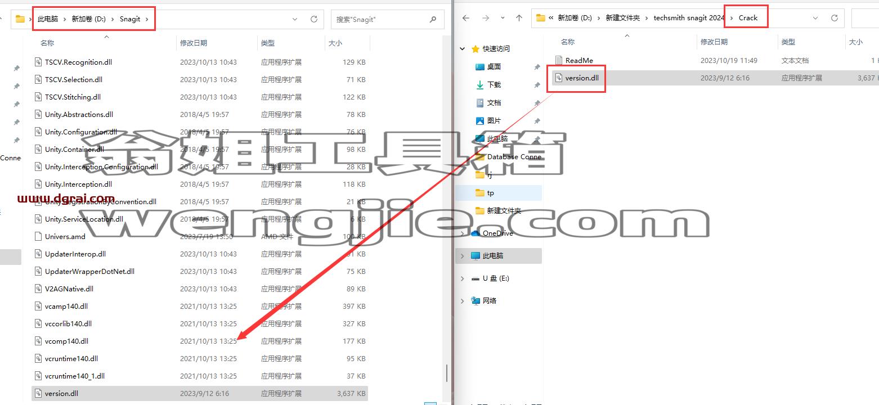Expand chevron after Snagit breadcrumb
Image resolution: width=879 pixels, height=405 pixels.
[x=147, y=19]
